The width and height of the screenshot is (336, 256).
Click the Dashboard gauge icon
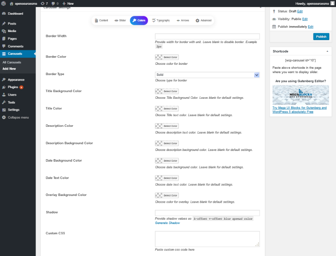[4, 13]
